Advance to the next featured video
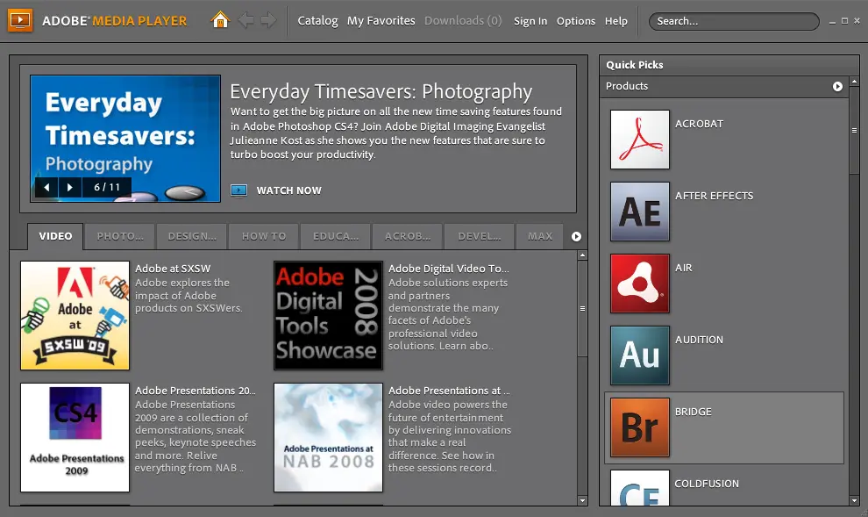This screenshot has width=868, height=517. 70,187
